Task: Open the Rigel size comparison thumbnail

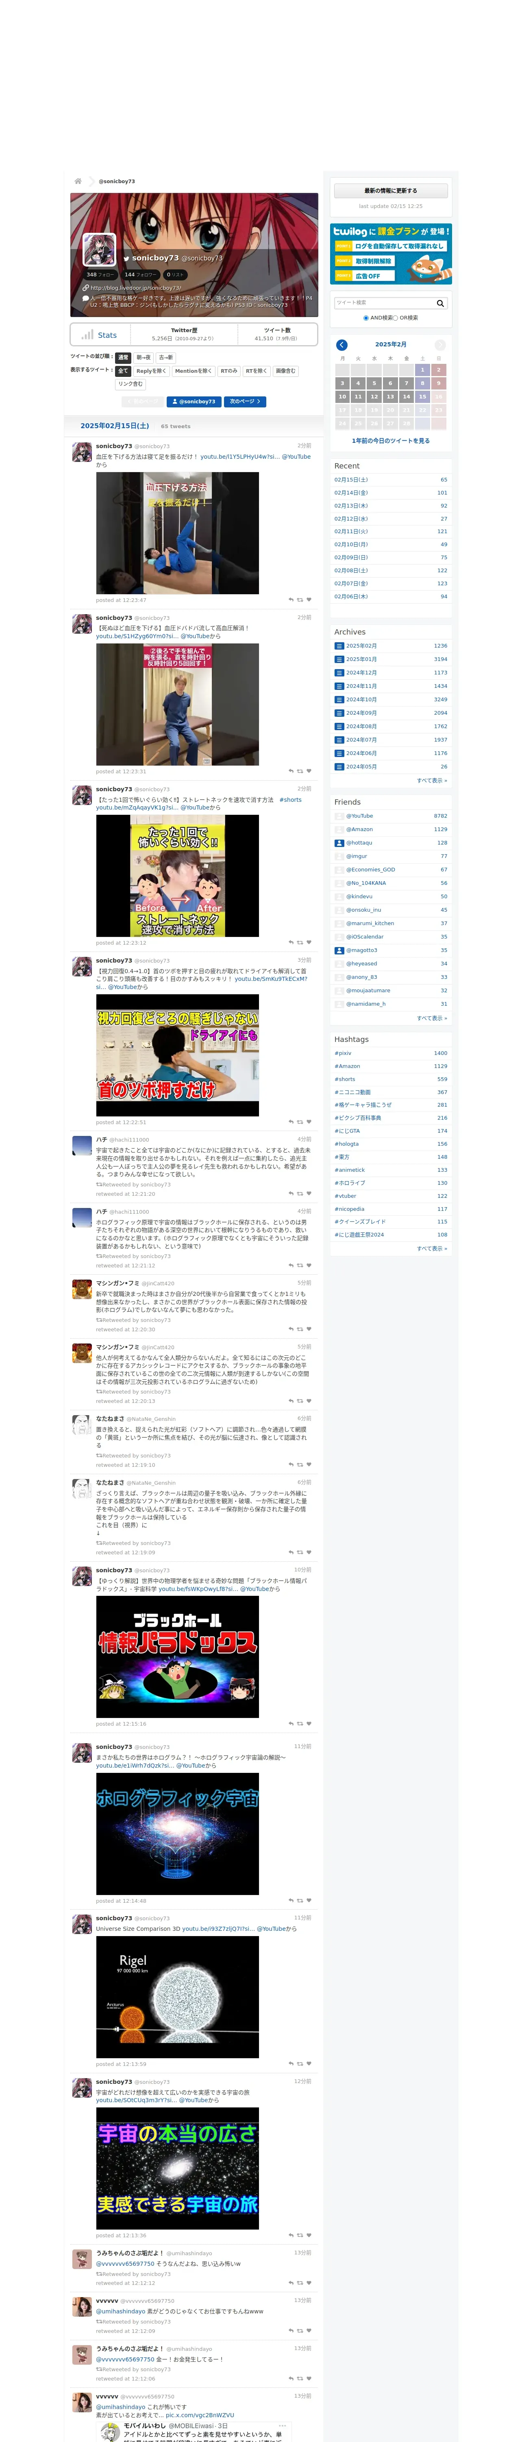Action: [x=177, y=1996]
